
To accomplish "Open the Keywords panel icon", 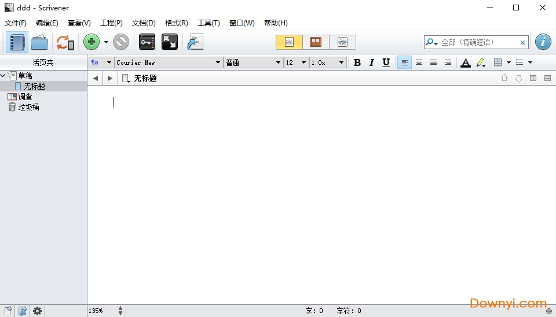I will pos(147,42).
